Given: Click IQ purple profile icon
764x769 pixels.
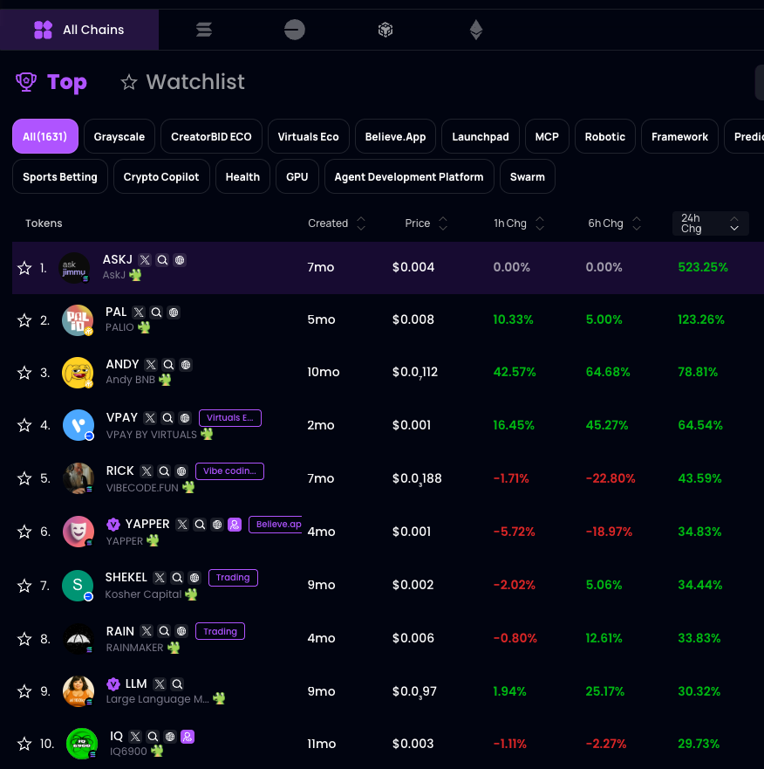Looking at the screenshot, I should point(188,737).
